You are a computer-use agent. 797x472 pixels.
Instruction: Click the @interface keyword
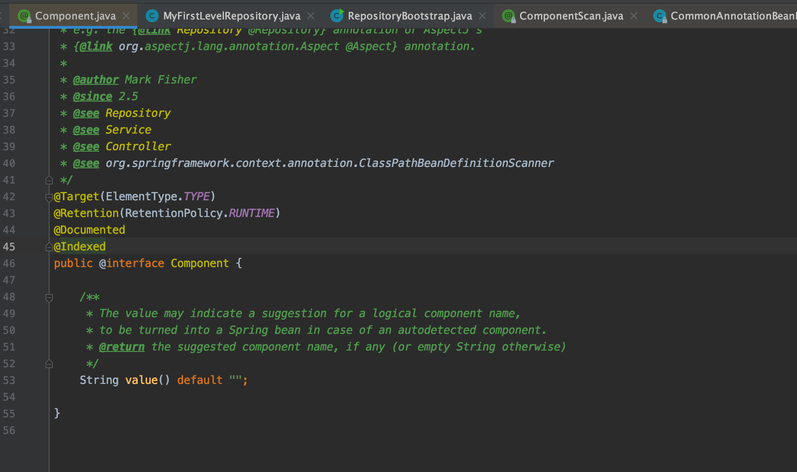click(x=132, y=263)
